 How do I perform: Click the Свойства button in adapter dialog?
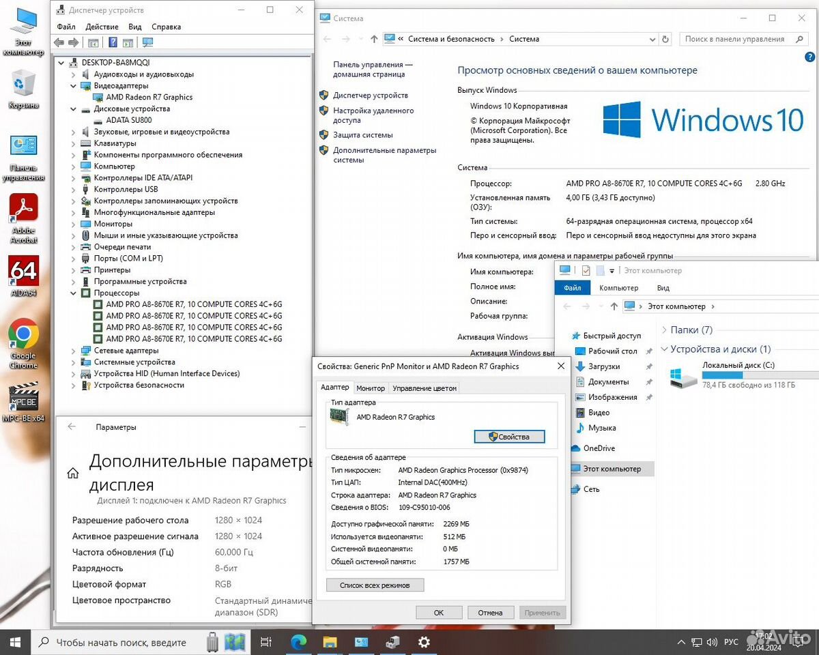point(509,437)
